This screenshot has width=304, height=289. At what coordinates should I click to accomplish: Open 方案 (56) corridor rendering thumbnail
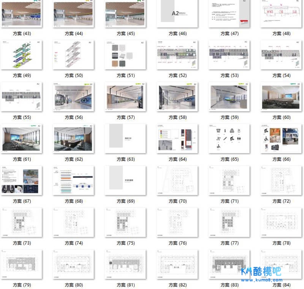tap(73, 97)
